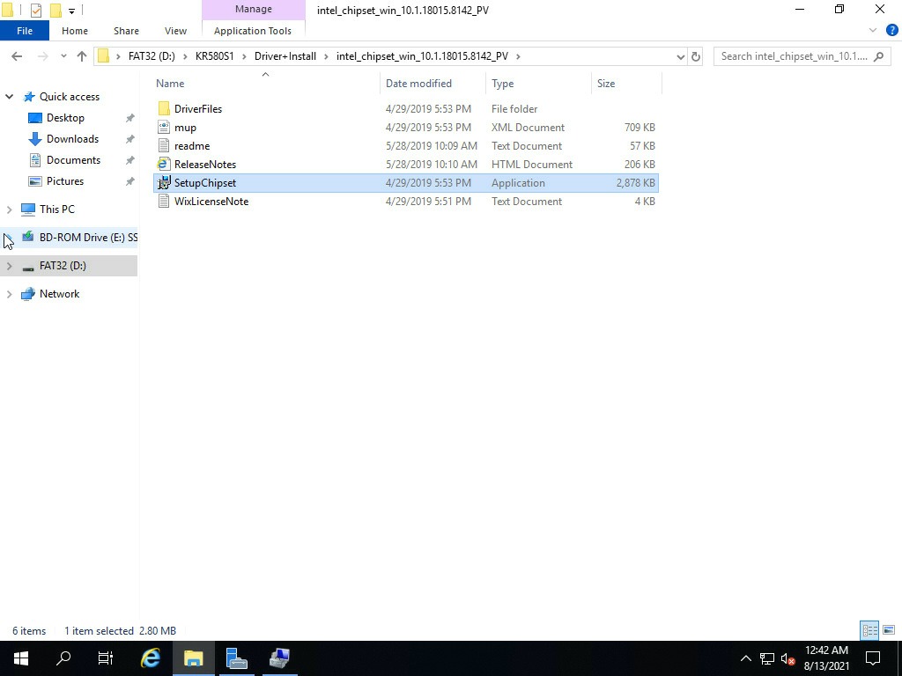Viewport: 902px width, 676px height.
Task: Navigate to FAT32 (D:) in breadcrumb
Action: point(152,56)
